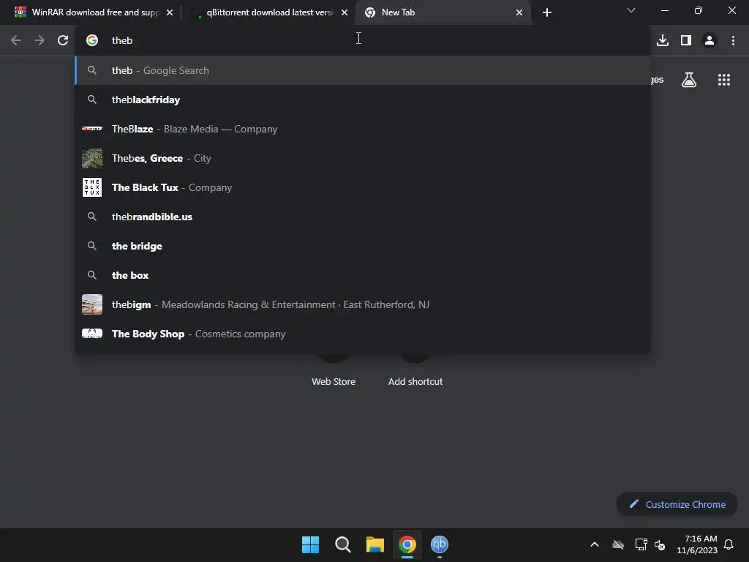This screenshot has height=562, width=749.
Task: Select the Thebes, Greece city suggestion
Action: coord(363,158)
